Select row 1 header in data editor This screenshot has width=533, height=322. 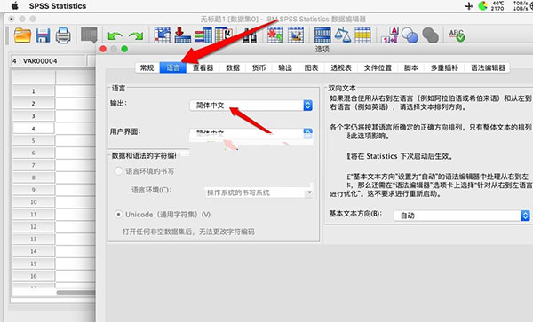coord(34,91)
